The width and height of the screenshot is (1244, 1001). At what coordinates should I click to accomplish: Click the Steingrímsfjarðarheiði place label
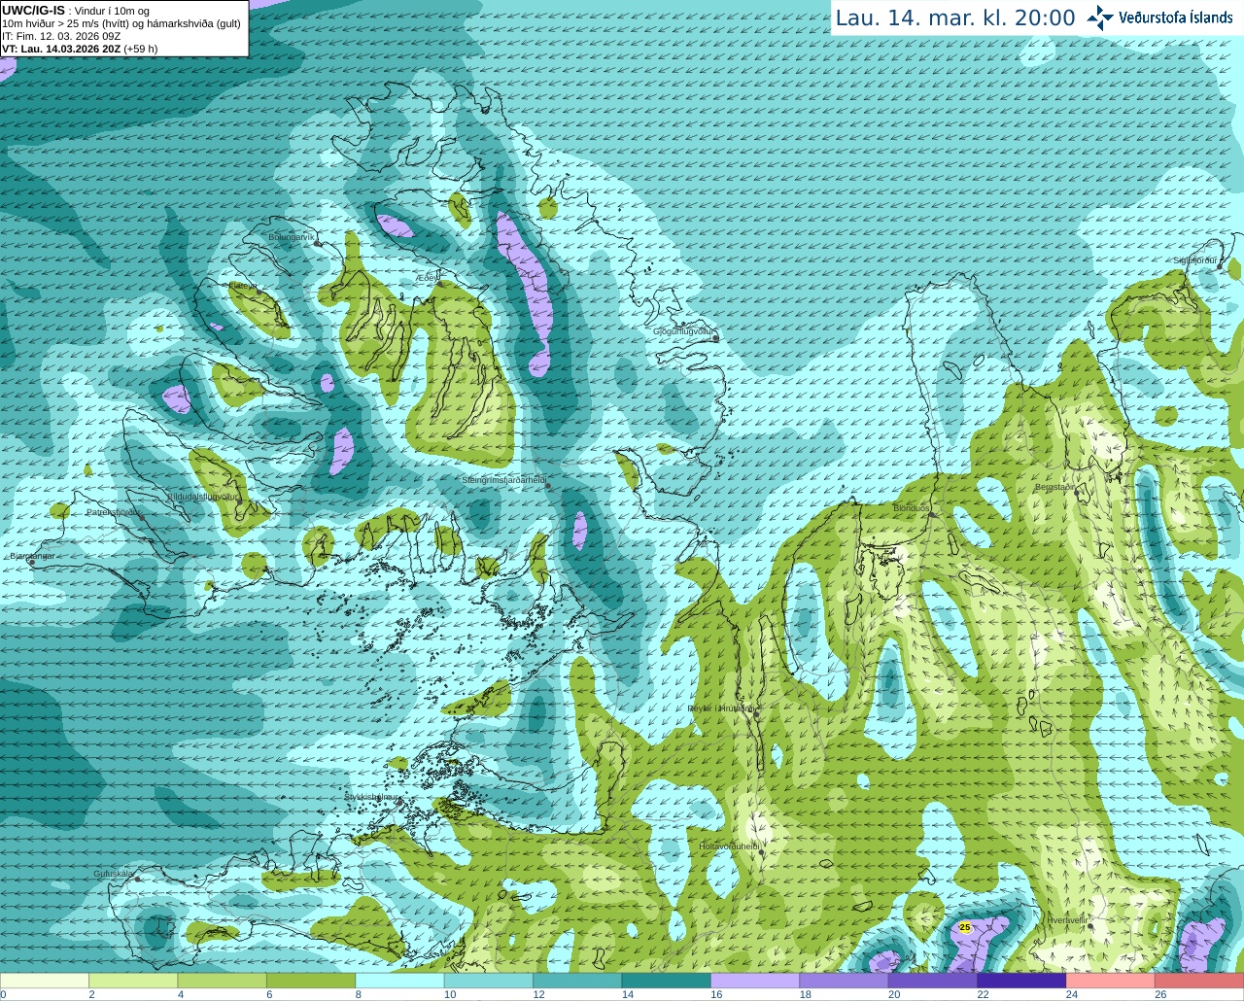pos(503,480)
